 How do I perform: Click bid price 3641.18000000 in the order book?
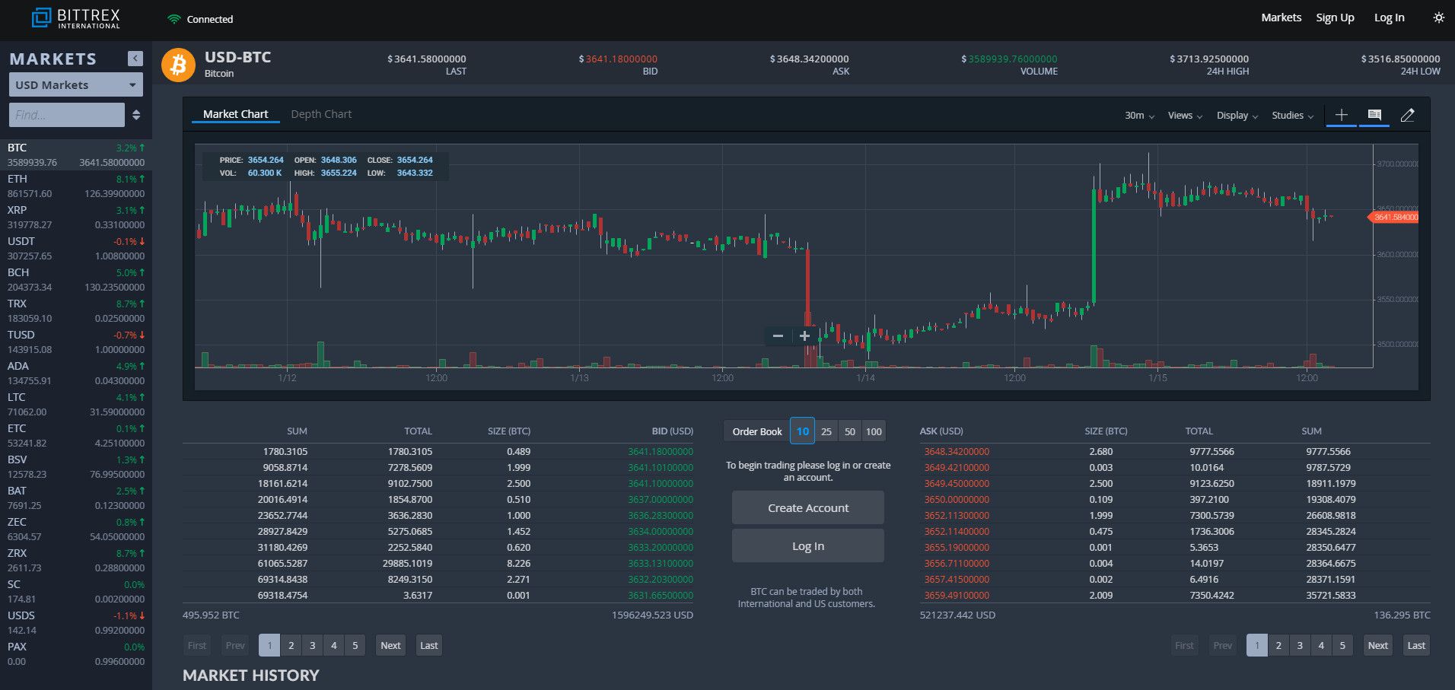pos(661,452)
